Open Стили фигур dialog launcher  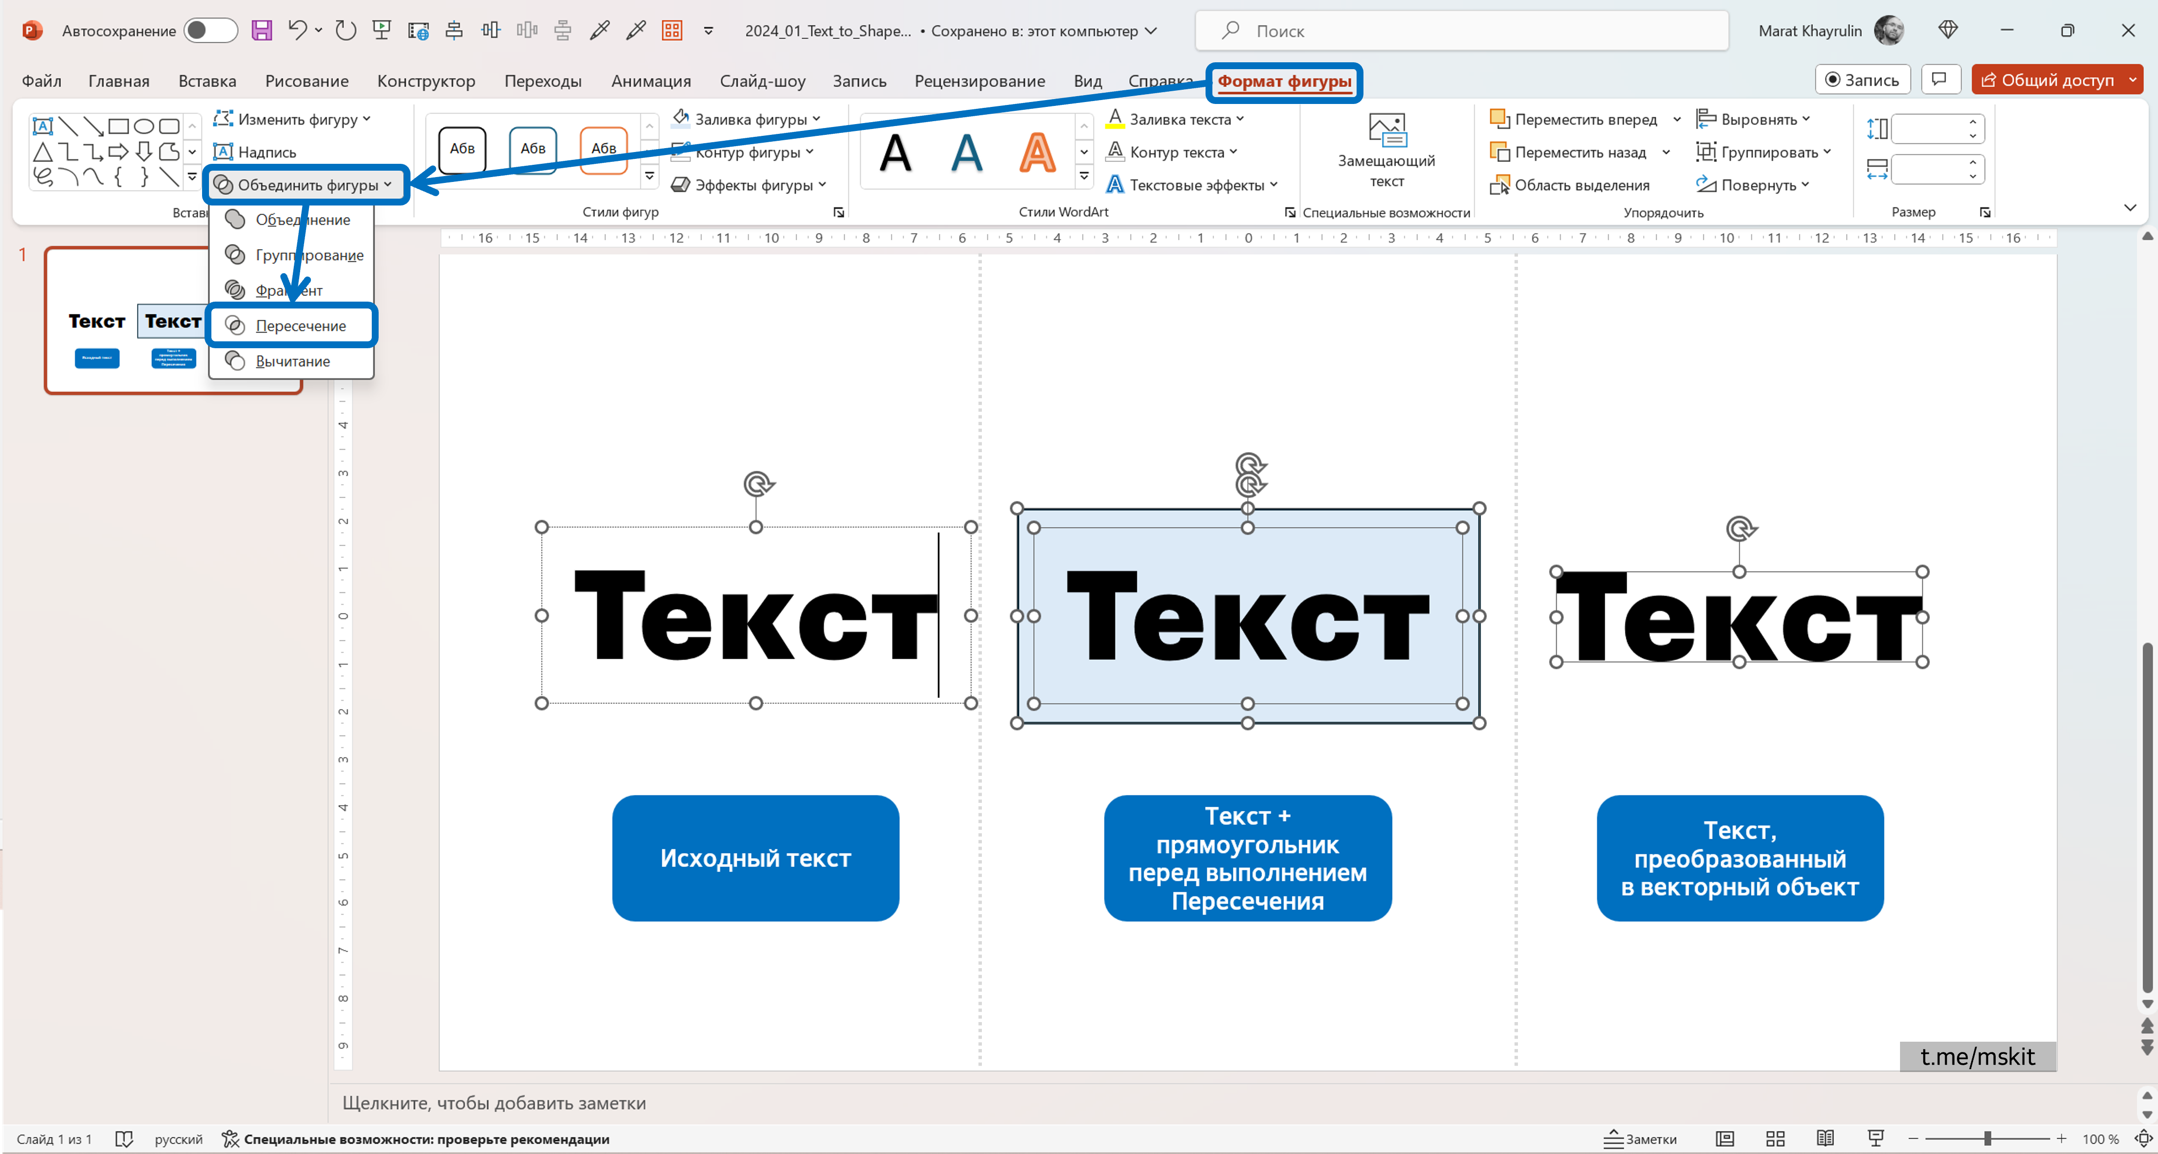pos(839,213)
